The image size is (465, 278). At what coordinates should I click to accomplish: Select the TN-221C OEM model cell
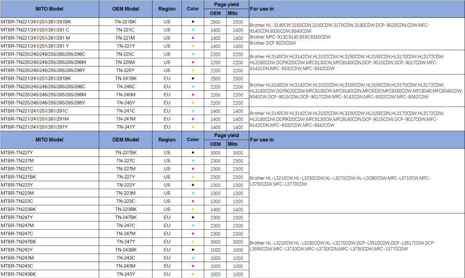pyautogui.click(x=125, y=30)
